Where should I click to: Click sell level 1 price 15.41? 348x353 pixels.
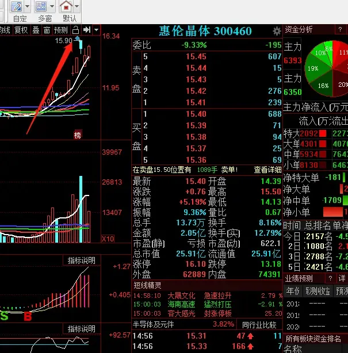(196, 102)
